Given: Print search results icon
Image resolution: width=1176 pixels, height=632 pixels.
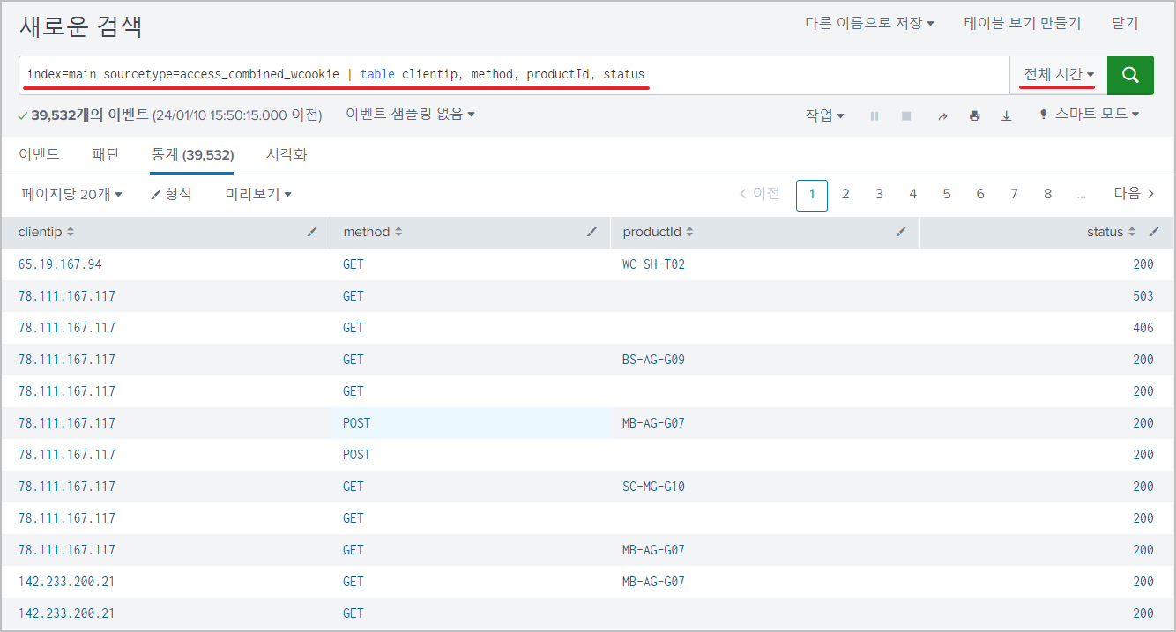Looking at the screenshot, I should (974, 115).
